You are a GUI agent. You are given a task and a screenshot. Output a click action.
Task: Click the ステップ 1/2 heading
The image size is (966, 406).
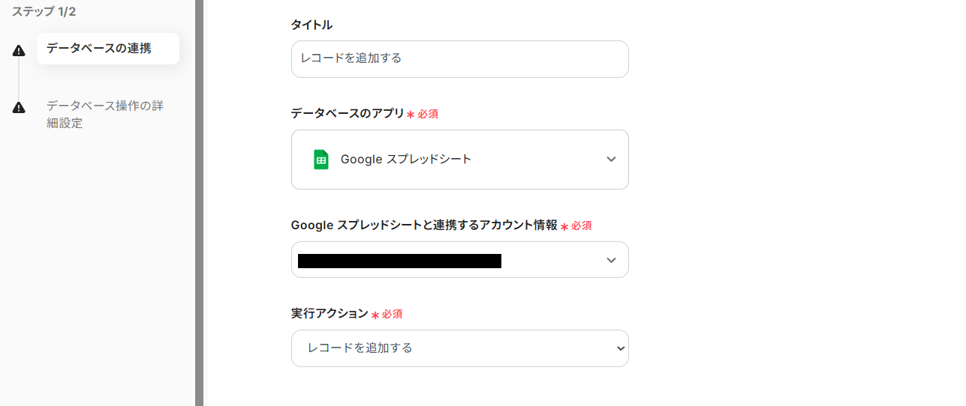pyautogui.click(x=44, y=12)
